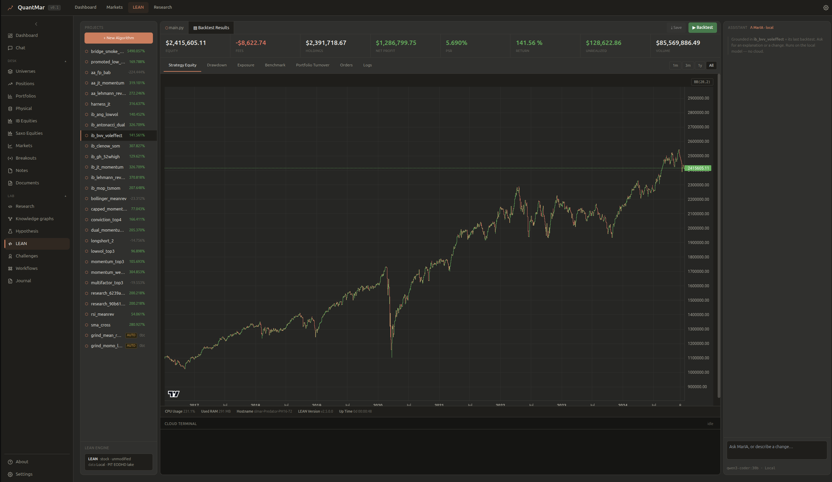This screenshot has width=832, height=482.
Task: Open the bollinger_meanrev project
Action: point(118,198)
